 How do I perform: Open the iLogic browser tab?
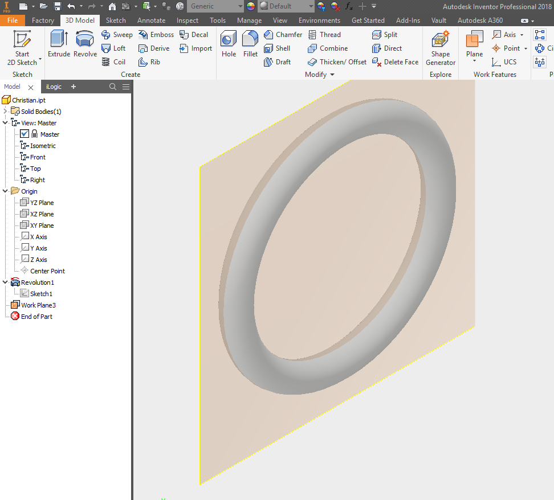(x=54, y=86)
